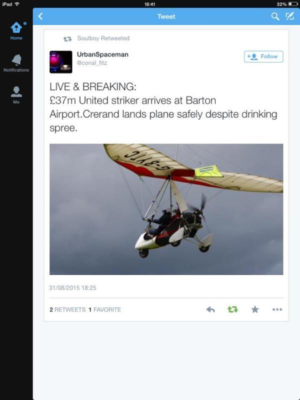Tap the battery indicator in status bar

pos(293,4)
